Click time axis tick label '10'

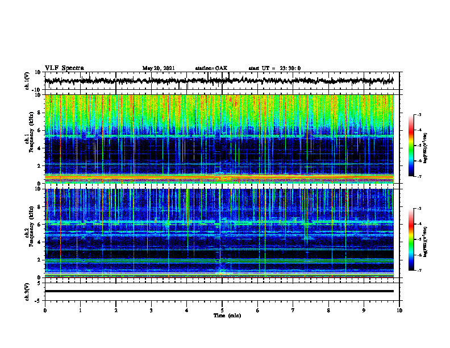tap(399, 310)
